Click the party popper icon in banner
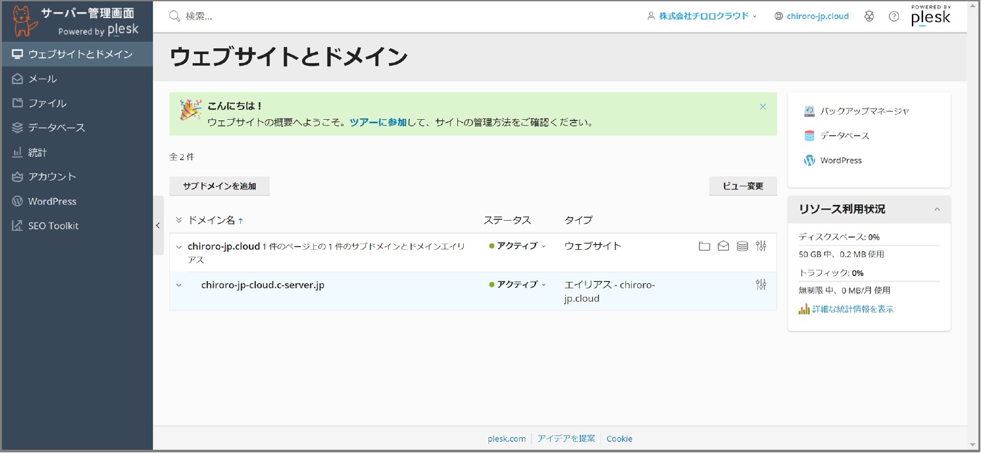The height and width of the screenshot is (453, 981). click(x=191, y=111)
